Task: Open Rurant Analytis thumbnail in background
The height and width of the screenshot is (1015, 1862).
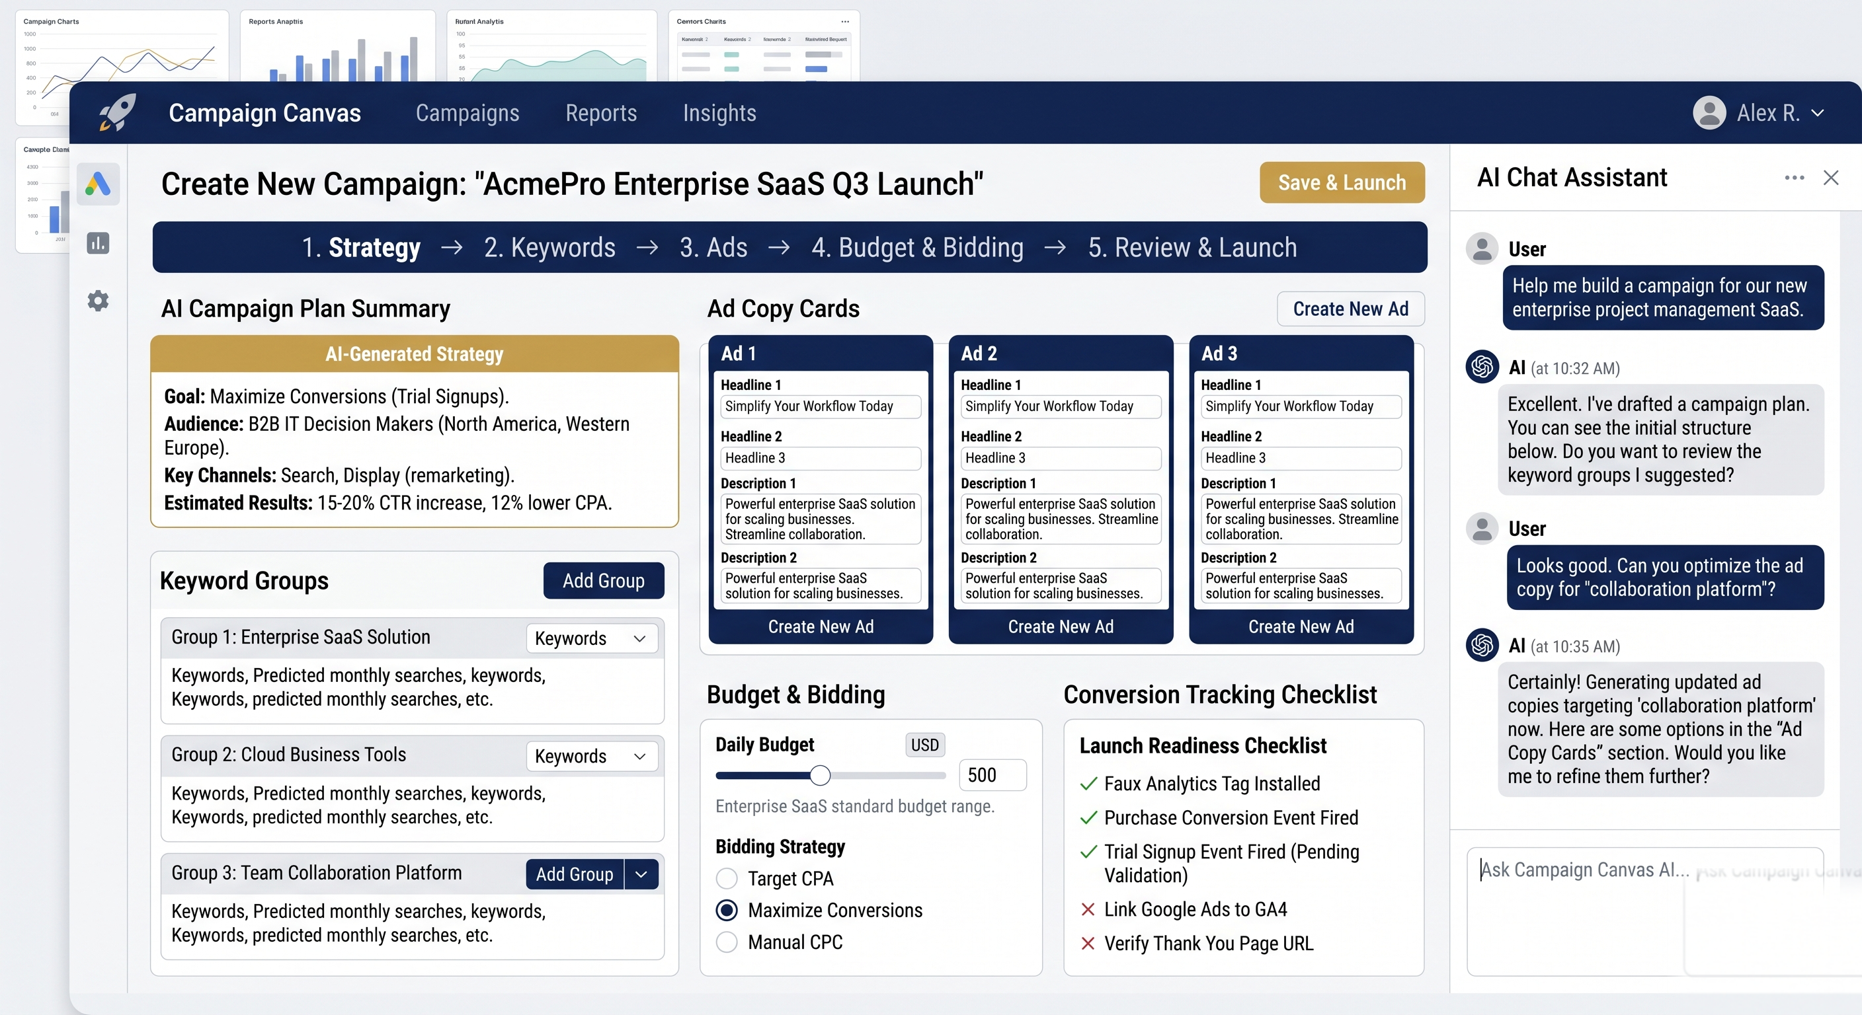Action: (551, 46)
